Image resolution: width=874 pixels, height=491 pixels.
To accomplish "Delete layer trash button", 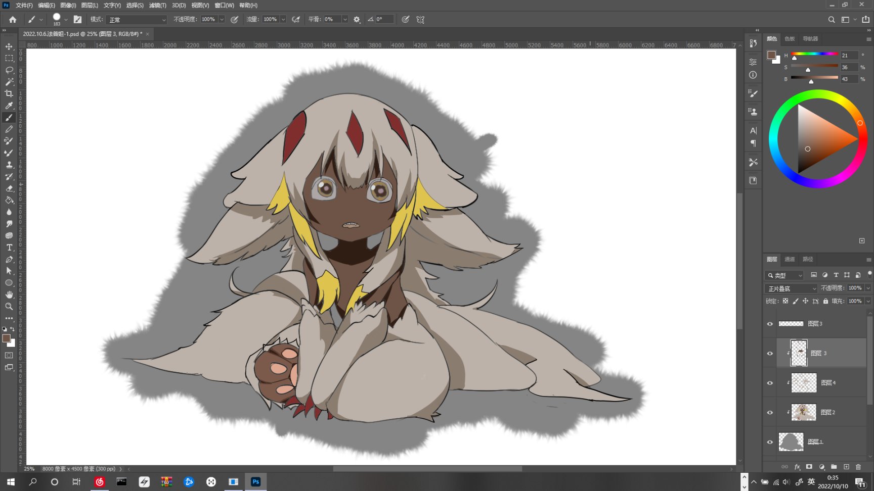I will (x=858, y=467).
